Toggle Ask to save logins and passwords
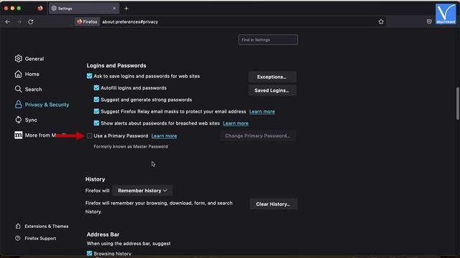 (89, 76)
